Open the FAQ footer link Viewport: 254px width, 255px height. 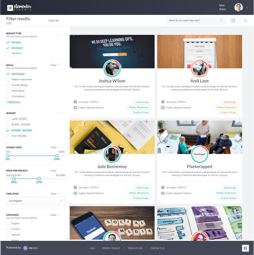pos(92,248)
